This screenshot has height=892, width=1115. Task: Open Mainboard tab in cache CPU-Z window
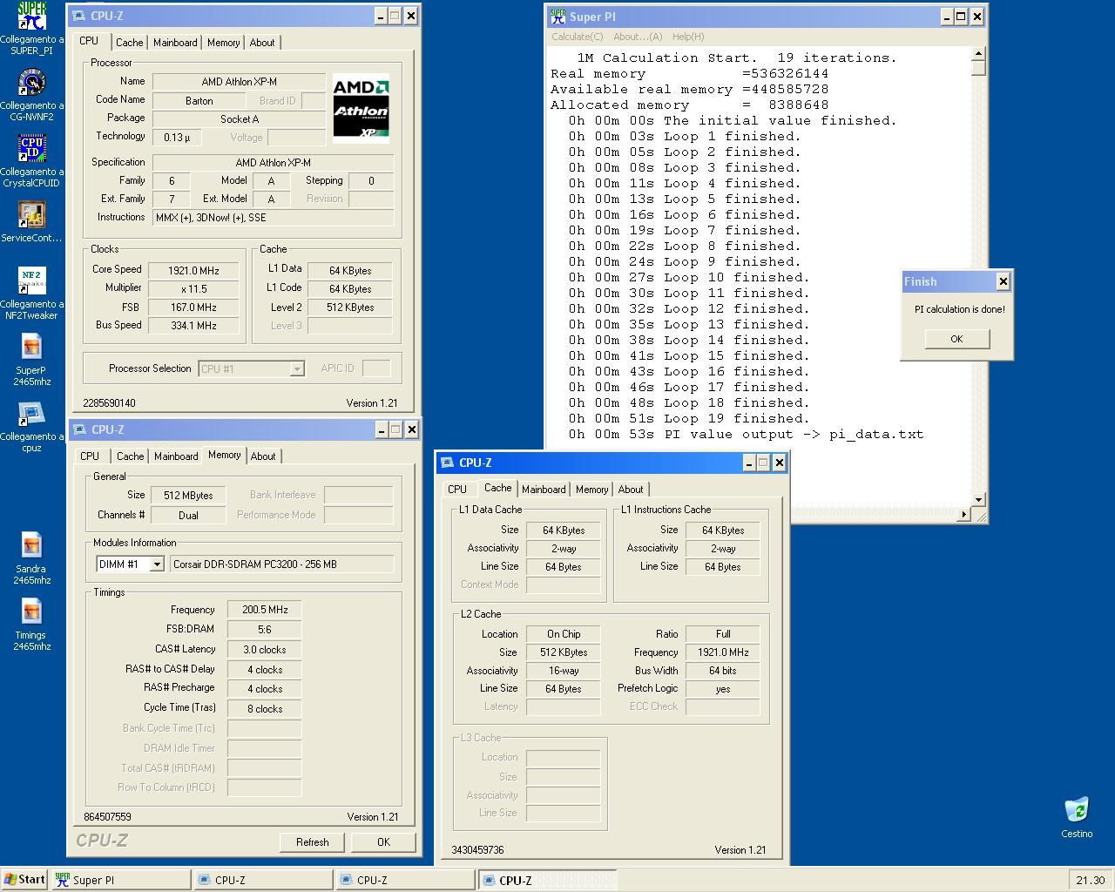544,490
